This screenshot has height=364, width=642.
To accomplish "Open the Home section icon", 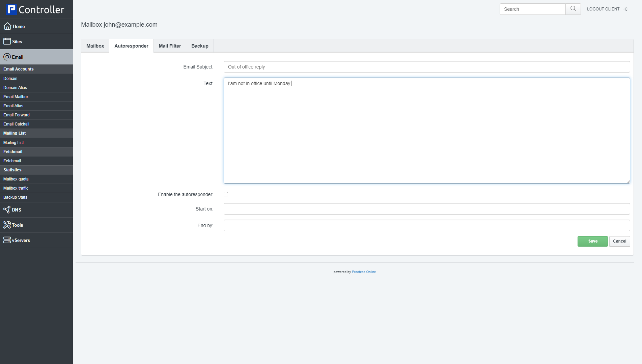I will [7, 26].
